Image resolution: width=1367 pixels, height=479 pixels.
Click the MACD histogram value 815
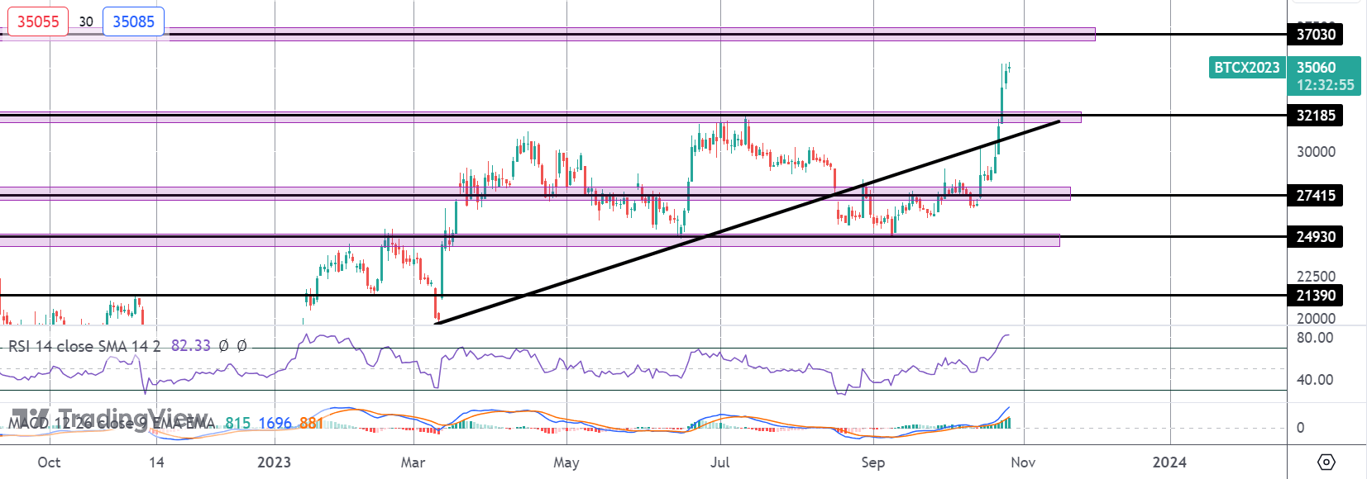237,423
